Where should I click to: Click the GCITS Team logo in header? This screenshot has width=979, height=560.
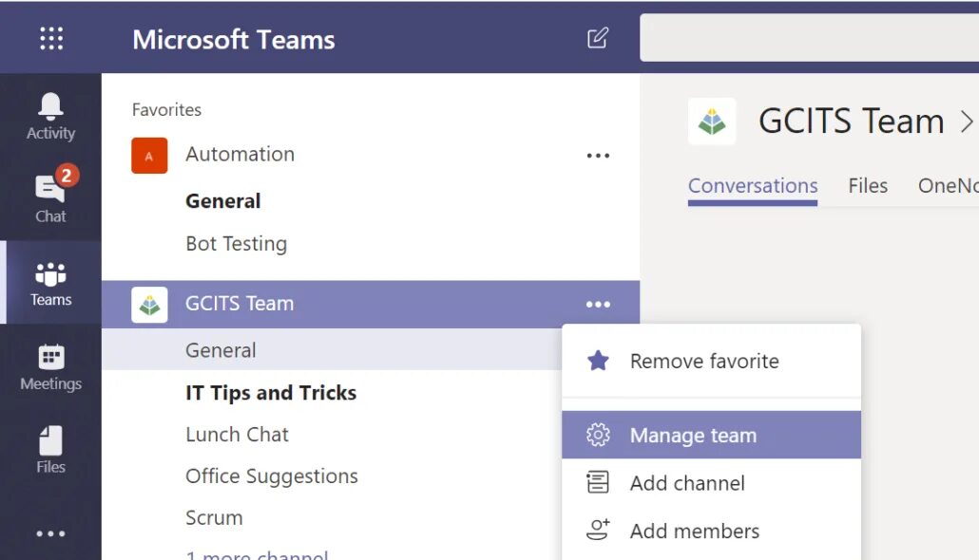pos(712,121)
